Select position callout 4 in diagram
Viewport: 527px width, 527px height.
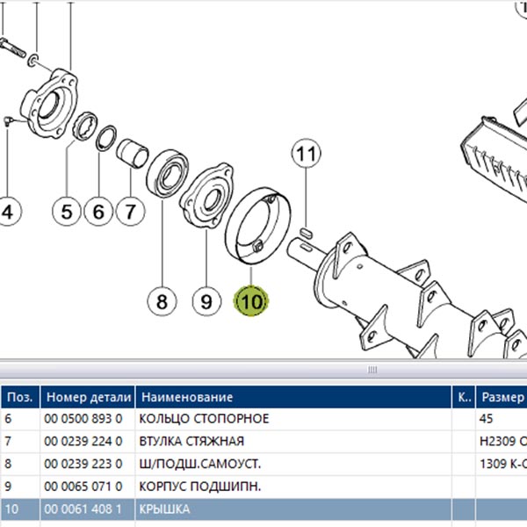7,212
